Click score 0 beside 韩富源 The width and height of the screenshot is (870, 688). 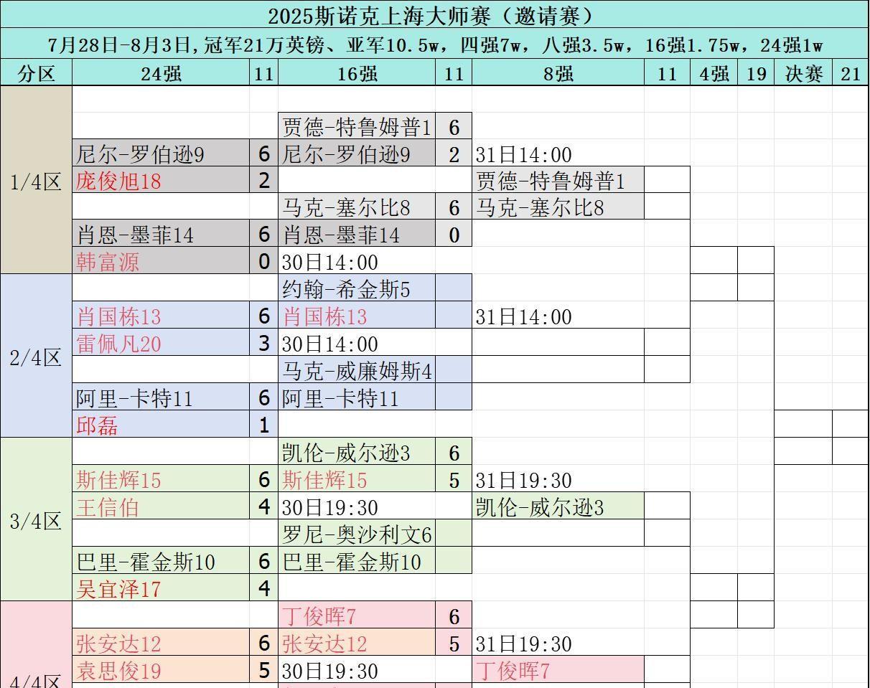click(x=264, y=260)
